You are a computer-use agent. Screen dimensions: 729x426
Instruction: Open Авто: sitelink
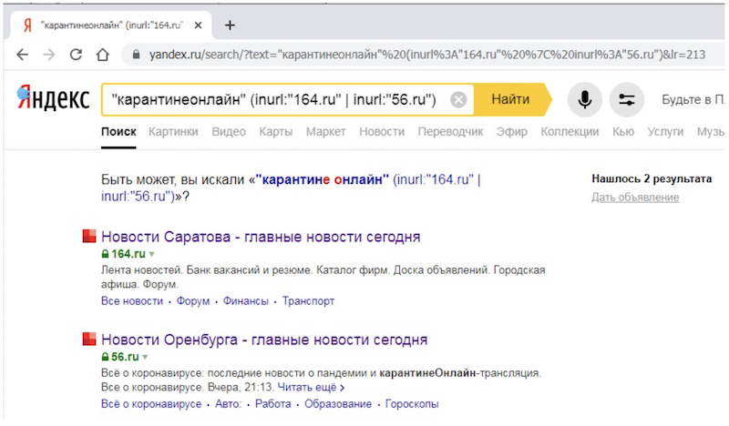(x=229, y=404)
